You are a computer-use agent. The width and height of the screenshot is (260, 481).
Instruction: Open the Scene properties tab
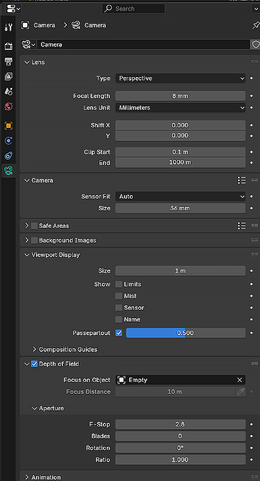click(8, 91)
